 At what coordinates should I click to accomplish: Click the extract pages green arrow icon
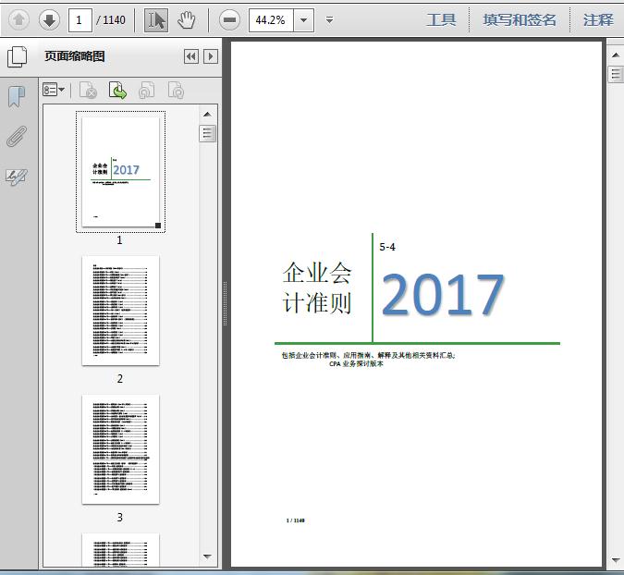click(x=117, y=91)
